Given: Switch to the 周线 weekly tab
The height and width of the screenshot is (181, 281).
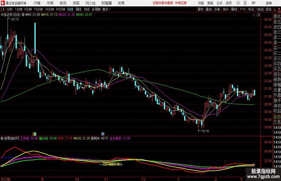Looking at the screenshot, I should (78, 9).
